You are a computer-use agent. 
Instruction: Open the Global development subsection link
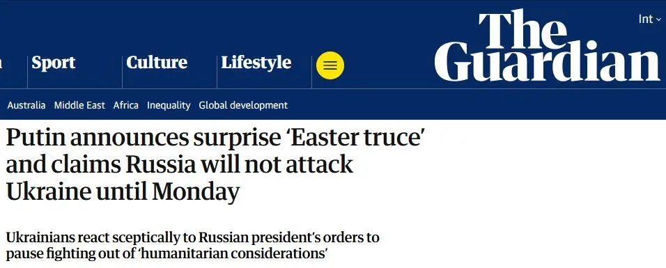click(243, 105)
